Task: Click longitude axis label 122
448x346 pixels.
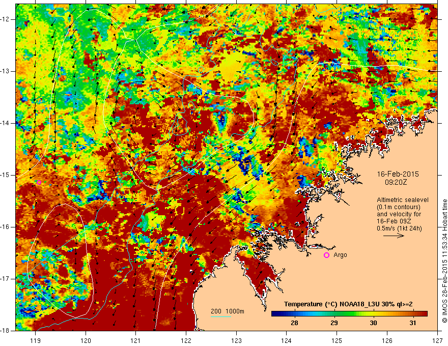Action: pos(186,340)
